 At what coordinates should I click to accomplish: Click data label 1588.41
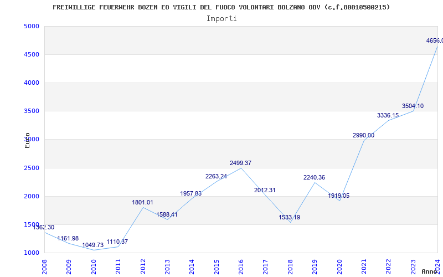tap(167, 214)
